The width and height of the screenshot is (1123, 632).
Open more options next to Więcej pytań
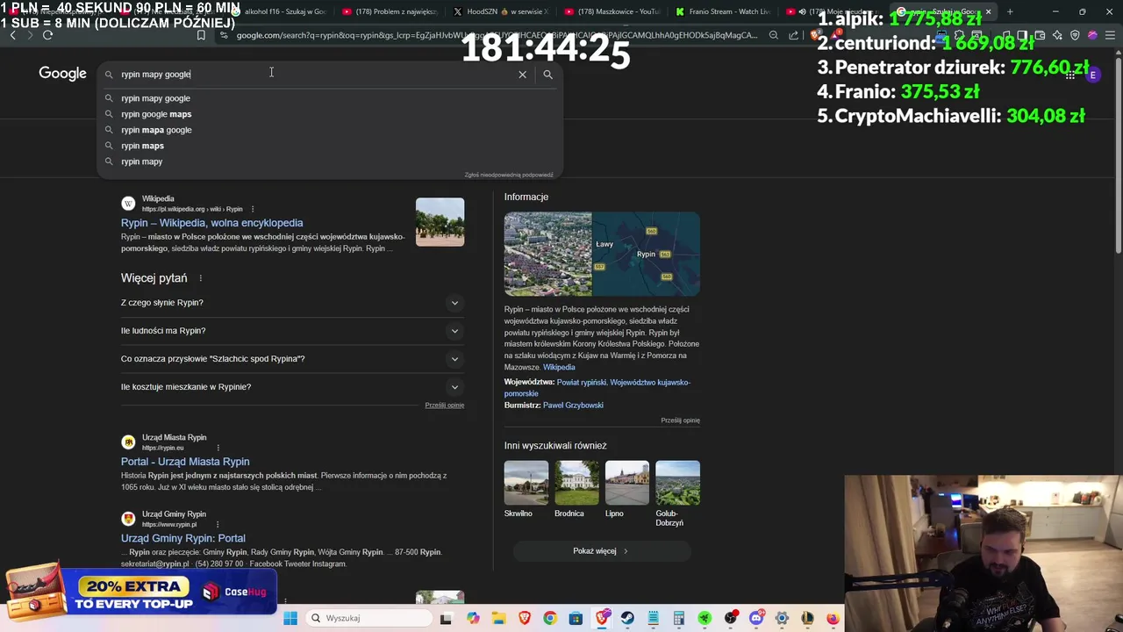pos(200,278)
